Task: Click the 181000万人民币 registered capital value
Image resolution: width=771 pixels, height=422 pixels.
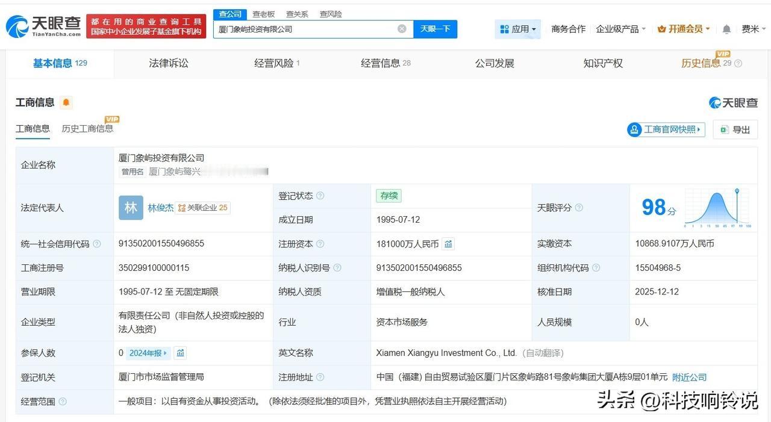Action: tap(407, 244)
